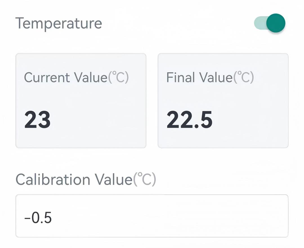The width and height of the screenshot is (304, 248).
Task: Select the Current Value card
Action: point(81,100)
